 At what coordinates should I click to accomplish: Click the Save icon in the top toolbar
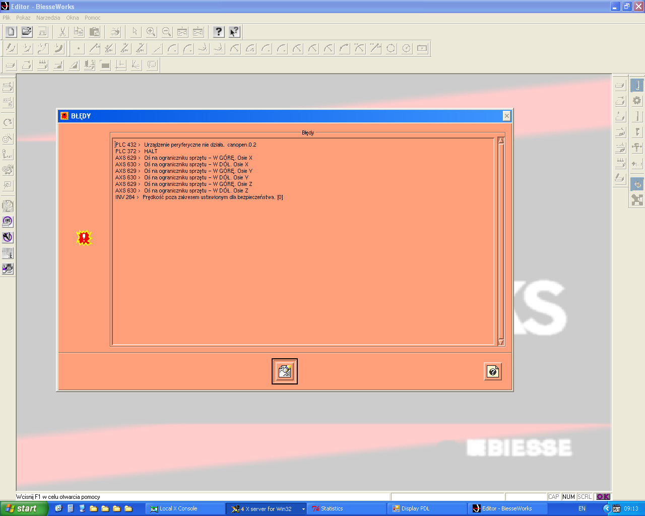(42, 32)
